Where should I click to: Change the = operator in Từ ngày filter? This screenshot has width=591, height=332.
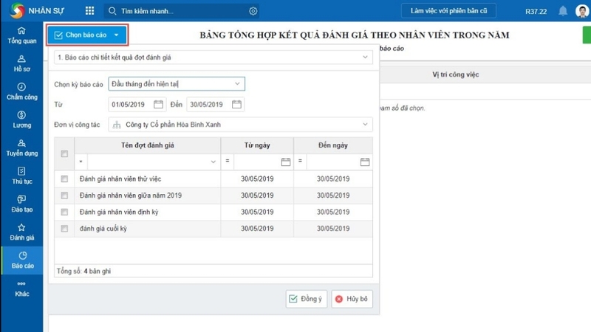pos(228,161)
